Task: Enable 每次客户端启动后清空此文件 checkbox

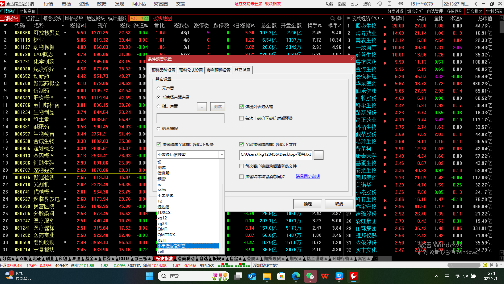Action: point(241,166)
